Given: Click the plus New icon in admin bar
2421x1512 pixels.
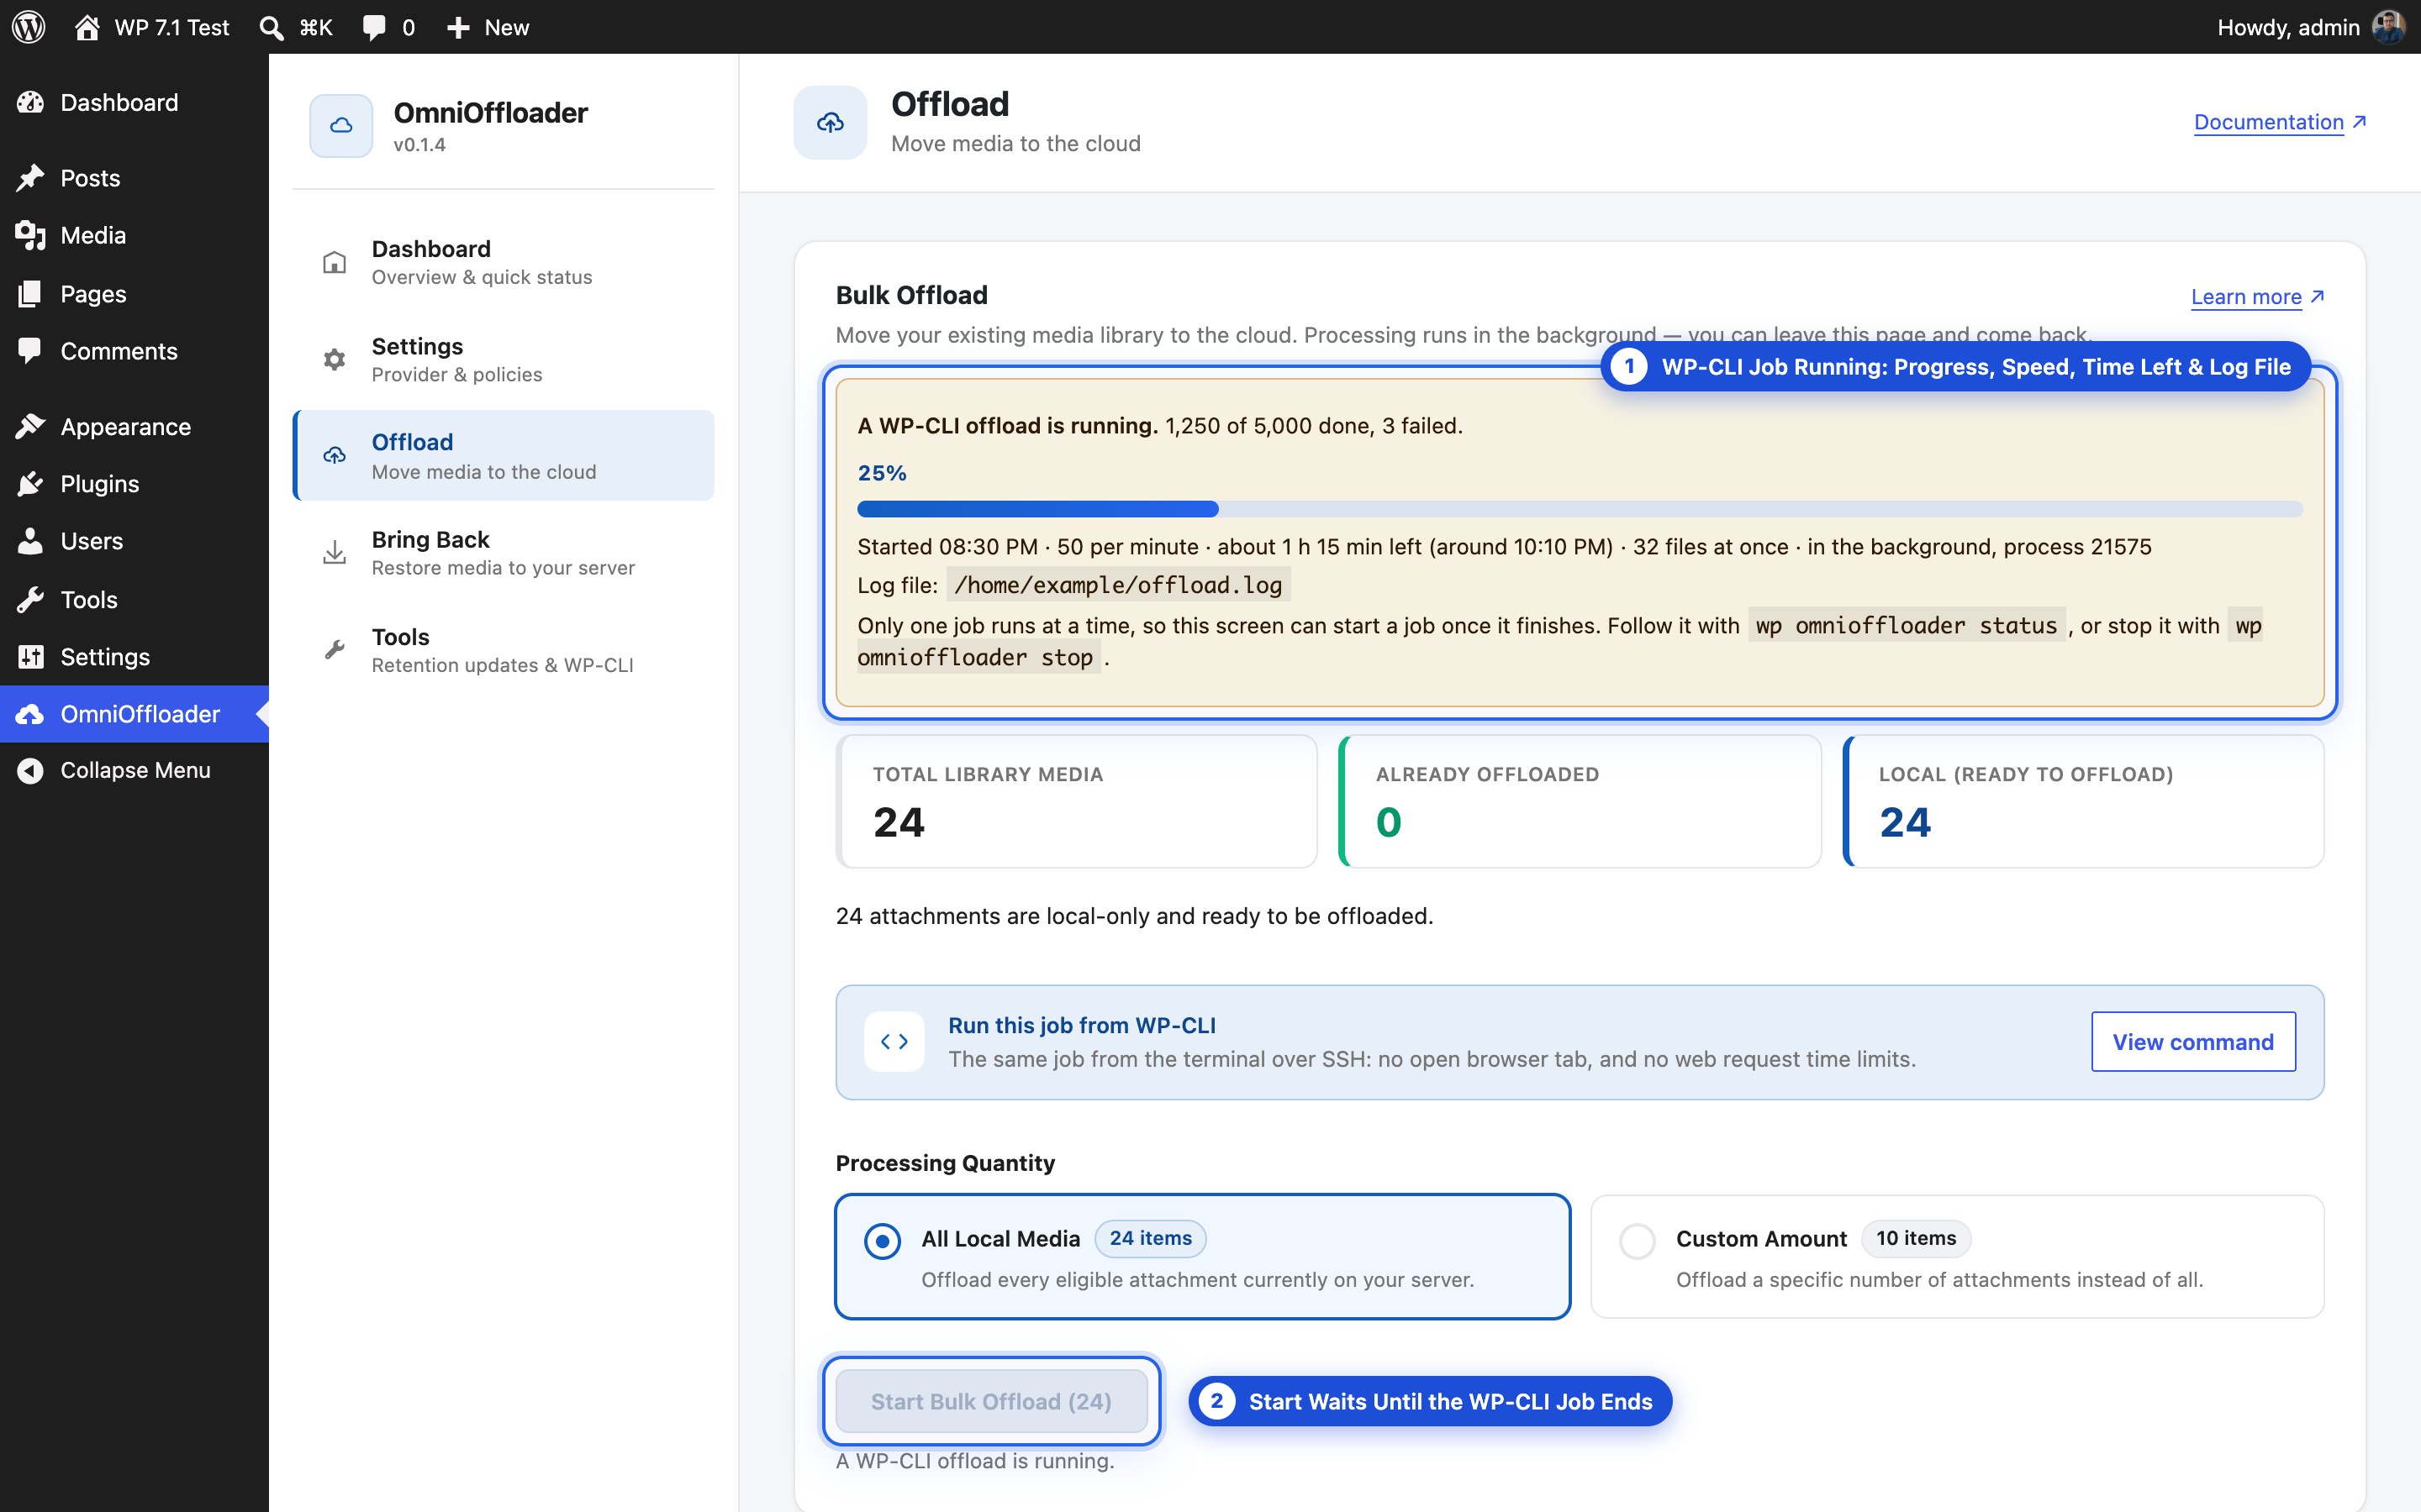Looking at the screenshot, I should click(x=458, y=27).
